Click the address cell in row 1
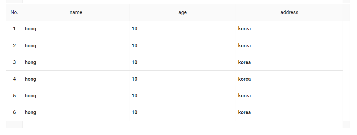 [289, 29]
